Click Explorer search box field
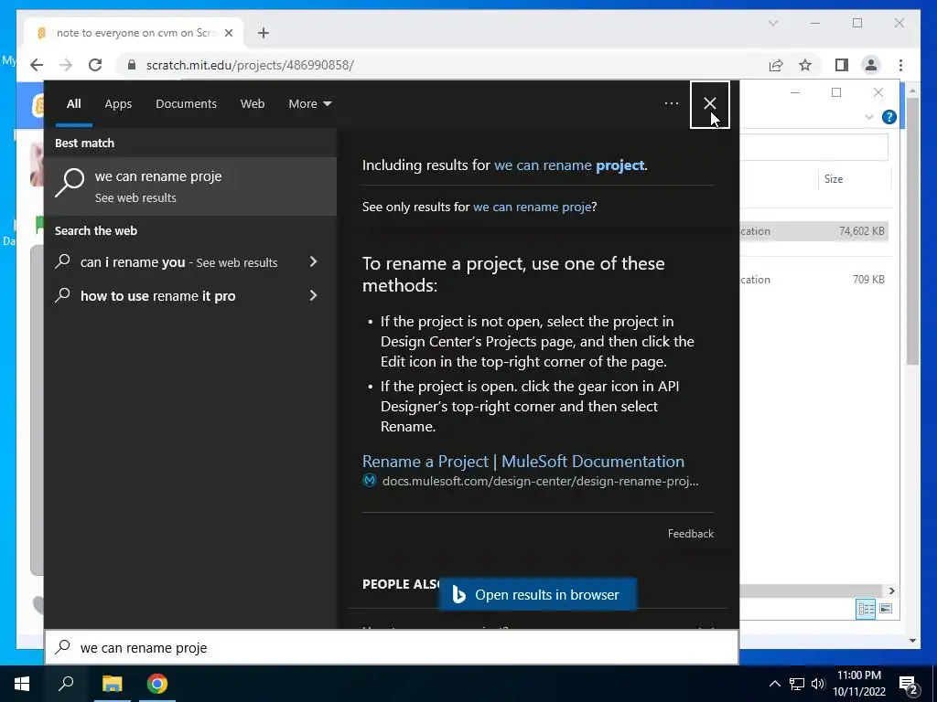Image resolution: width=937 pixels, height=702 pixels. (813, 147)
